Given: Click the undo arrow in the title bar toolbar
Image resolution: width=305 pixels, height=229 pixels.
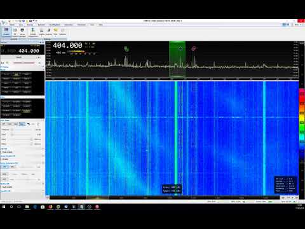Looking at the screenshot, I should click(x=34, y=21).
